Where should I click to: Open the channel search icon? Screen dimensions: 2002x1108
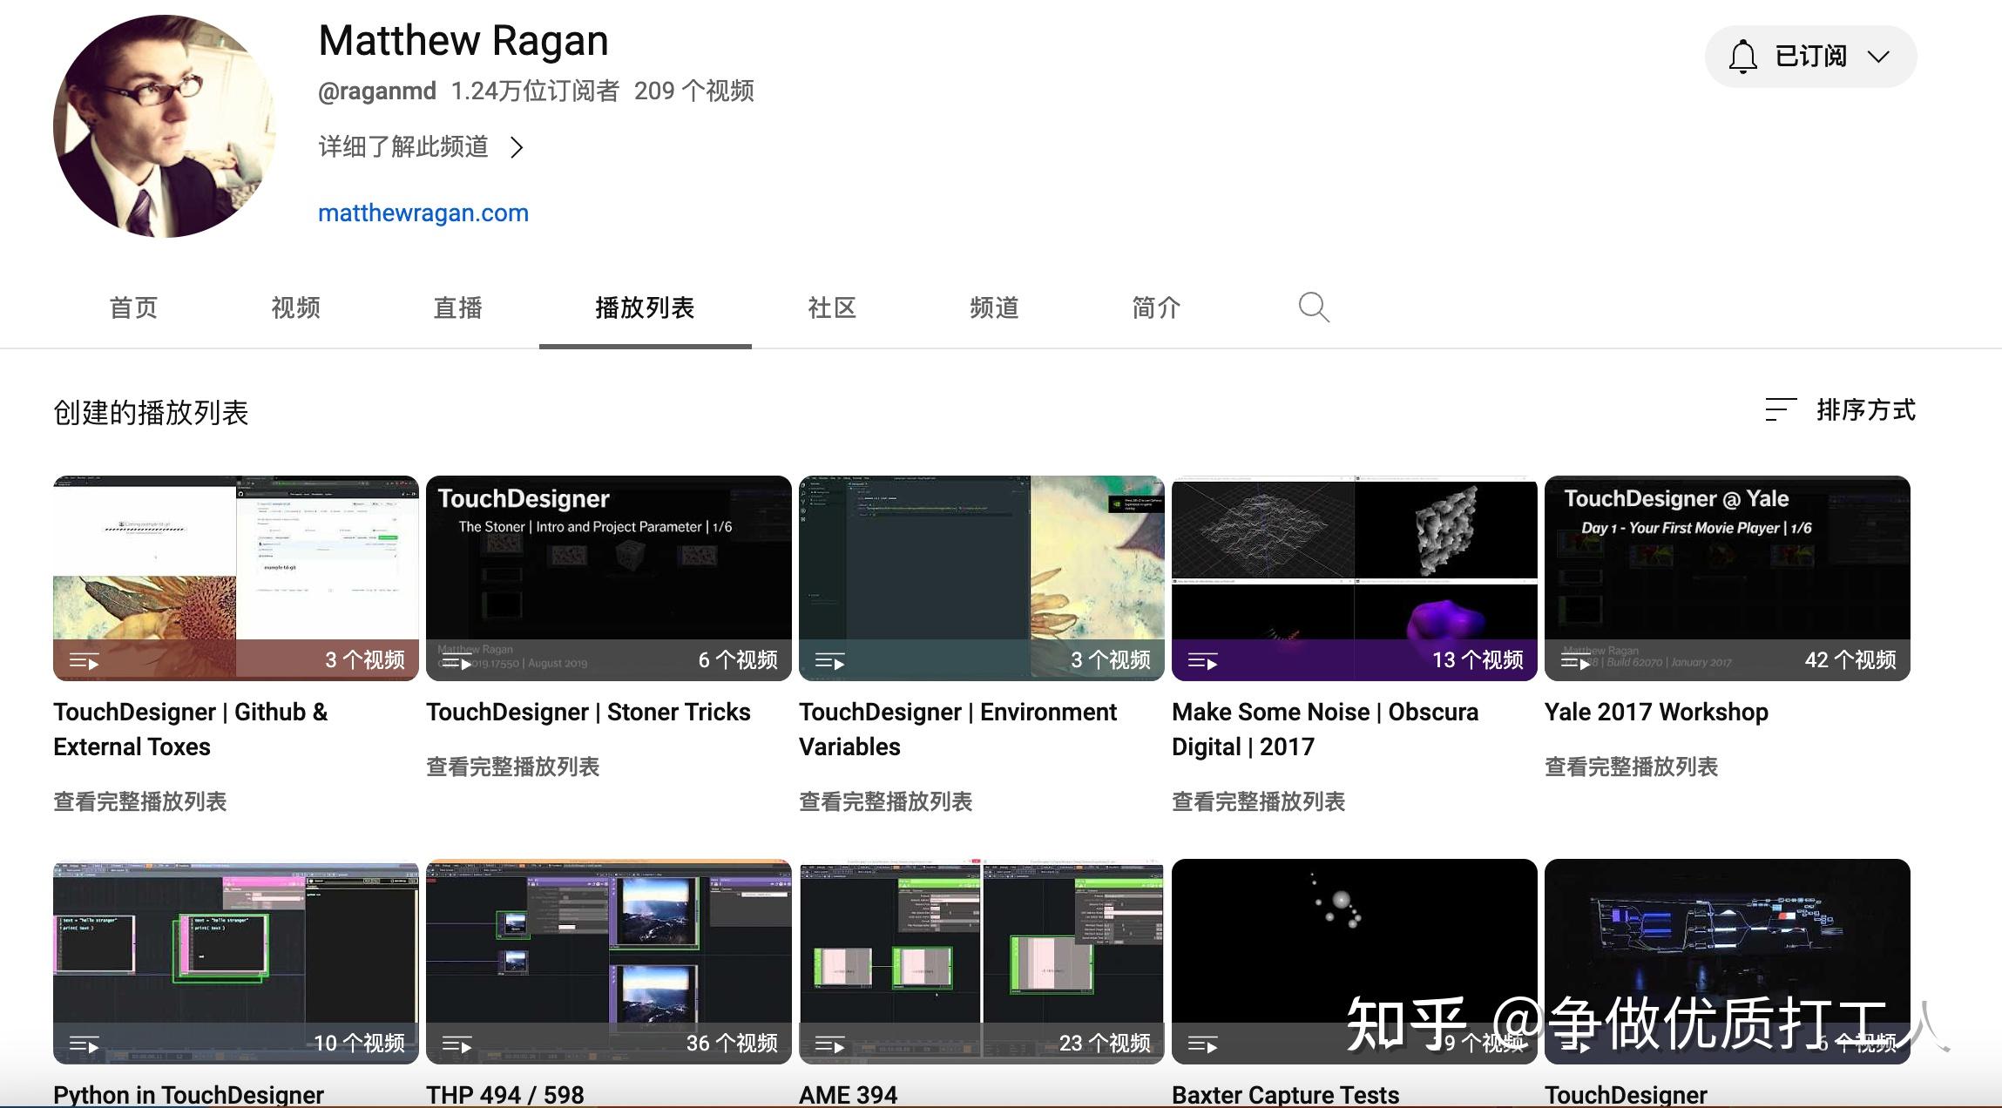(x=1313, y=307)
